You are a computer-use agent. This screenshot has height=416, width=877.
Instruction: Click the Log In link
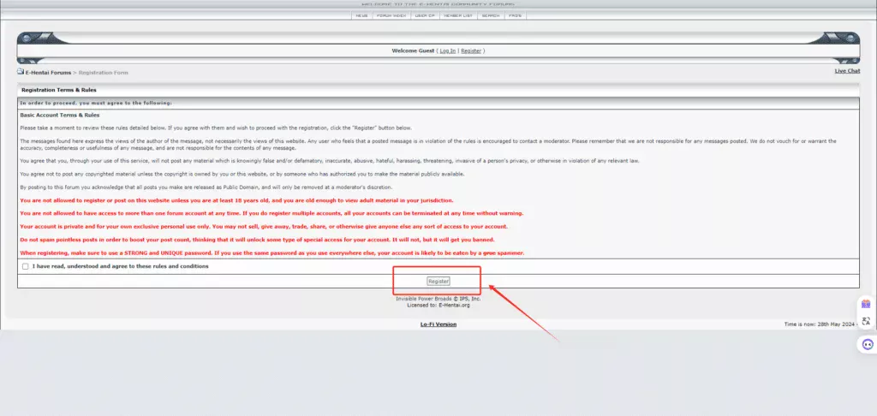coord(447,51)
